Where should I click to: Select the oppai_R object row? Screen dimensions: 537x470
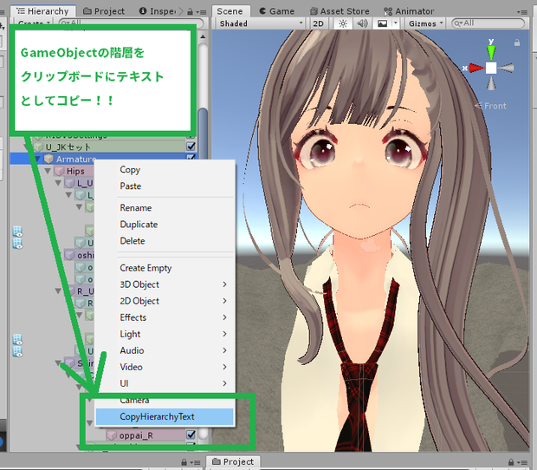(x=146, y=435)
